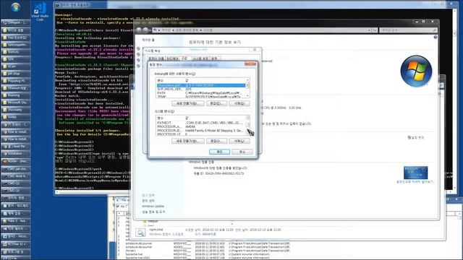Click the npm.cmd file icon in details pane
This screenshot has width=463, height=260.
click(x=140, y=233)
